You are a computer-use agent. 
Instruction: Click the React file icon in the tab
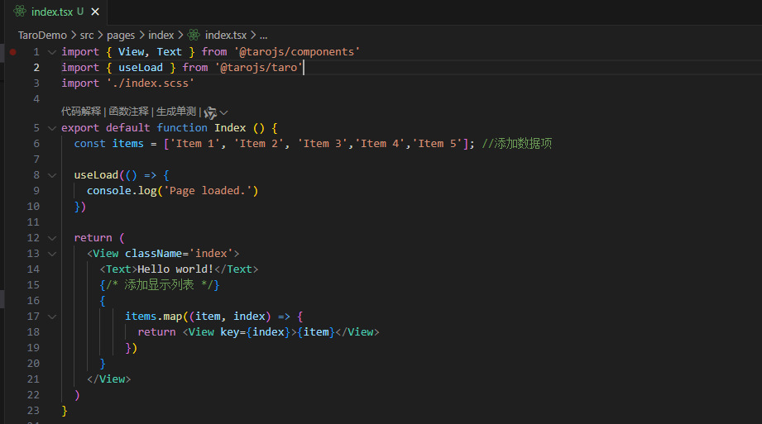[19, 12]
